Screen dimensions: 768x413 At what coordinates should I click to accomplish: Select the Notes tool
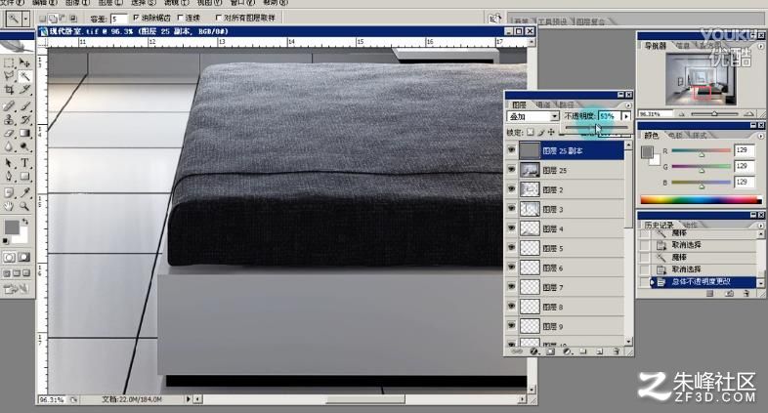pyautogui.click(x=10, y=192)
